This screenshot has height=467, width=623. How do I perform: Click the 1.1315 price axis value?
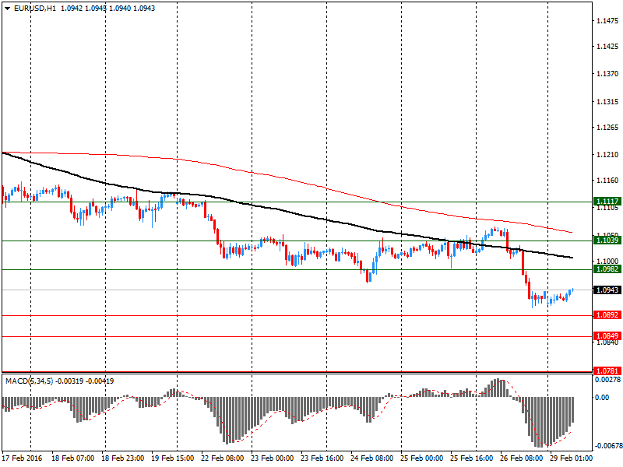(608, 102)
